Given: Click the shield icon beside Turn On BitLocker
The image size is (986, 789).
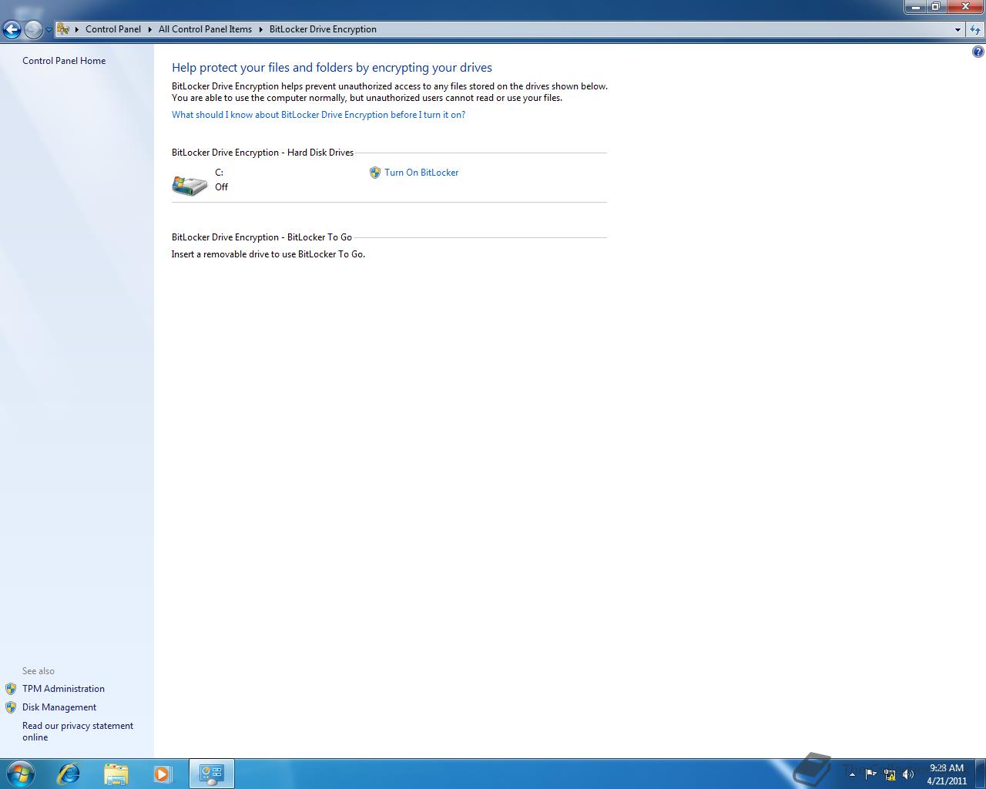Looking at the screenshot, I should (x=375, y=173).
